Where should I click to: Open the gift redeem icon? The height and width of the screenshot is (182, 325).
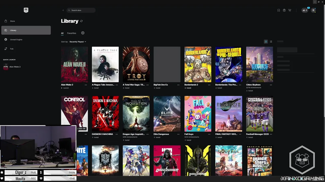coord(284,10)
